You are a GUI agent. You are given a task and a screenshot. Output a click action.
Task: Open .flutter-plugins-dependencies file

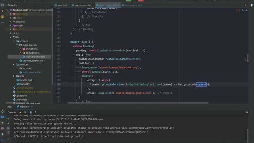pyautogui.click(x=33, y=92)
